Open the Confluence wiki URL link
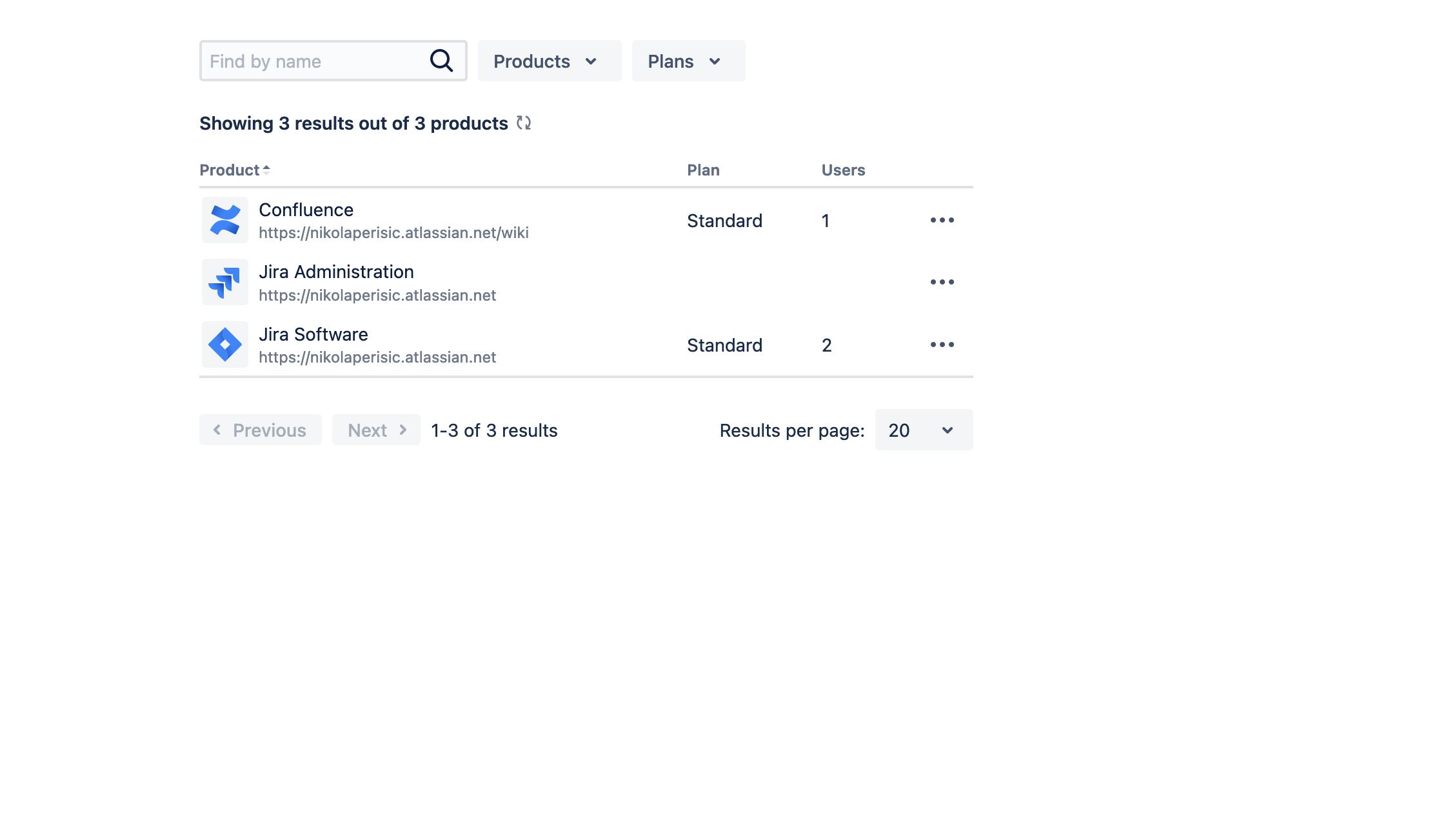 [x=394, y=232]
